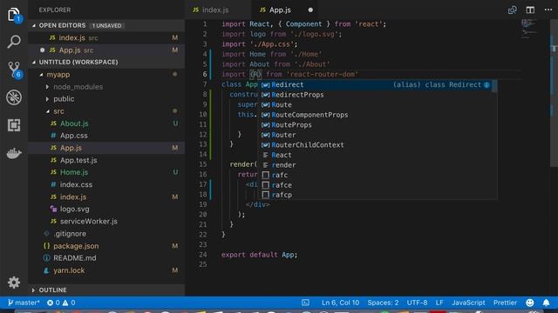Image resolution: width=558 pixels, height=313 pixels.
Task: Click Spaces: 2 indentation setting
Action: [383, 303]
